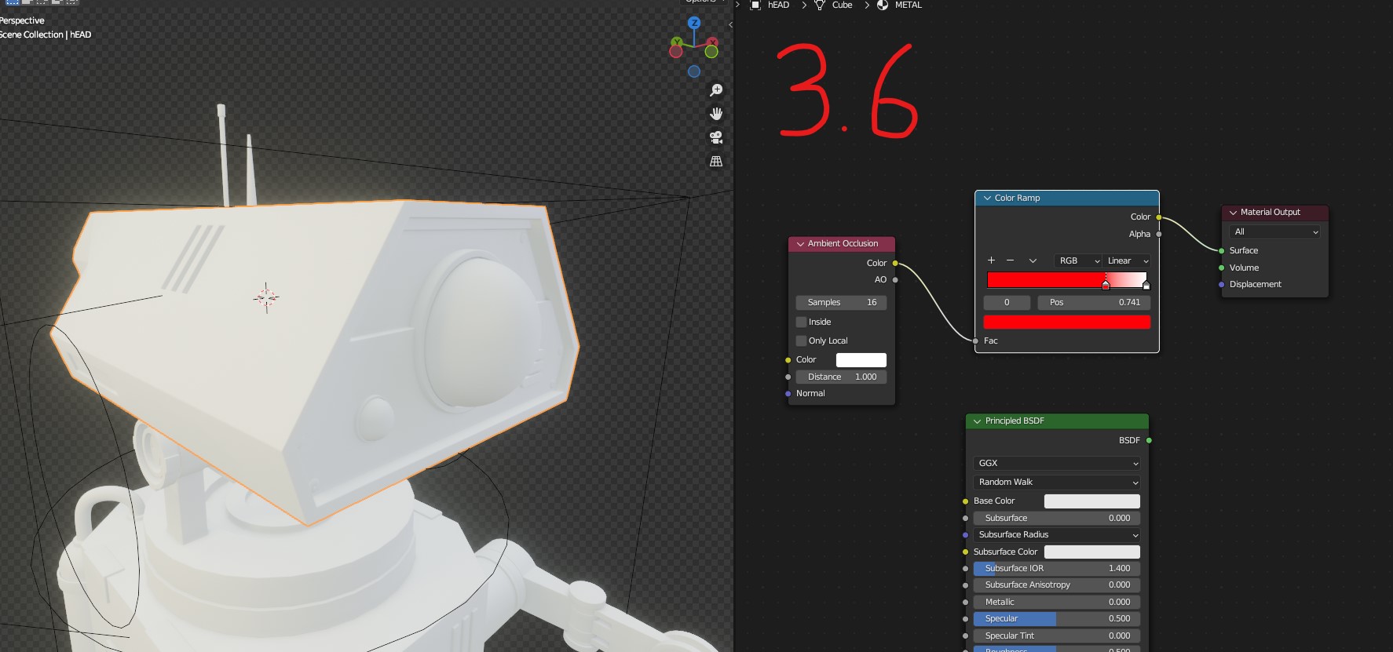Viewport: 1393px width, 652px height.
Task: Click the Metallic input socket
Action: coord(965,602)
